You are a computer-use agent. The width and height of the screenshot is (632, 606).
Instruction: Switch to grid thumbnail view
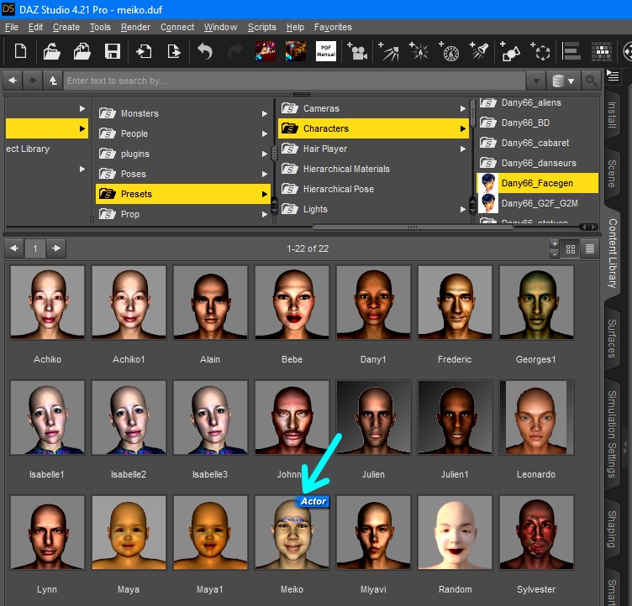click(x=571, y=248)
